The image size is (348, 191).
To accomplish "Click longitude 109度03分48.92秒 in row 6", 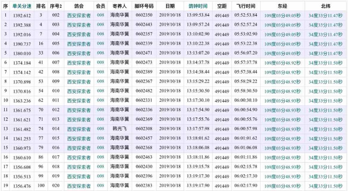I will (x=282, y=63).
